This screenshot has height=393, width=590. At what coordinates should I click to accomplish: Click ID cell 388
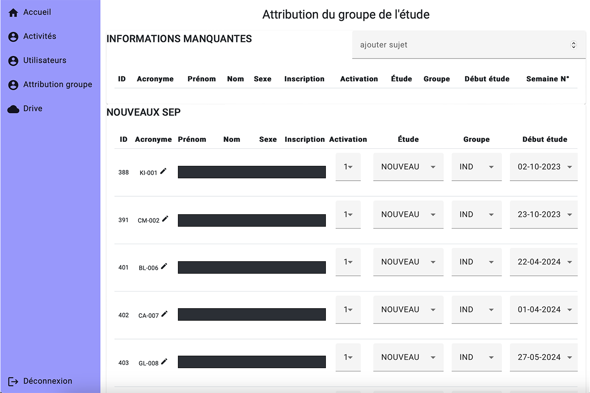124,172
